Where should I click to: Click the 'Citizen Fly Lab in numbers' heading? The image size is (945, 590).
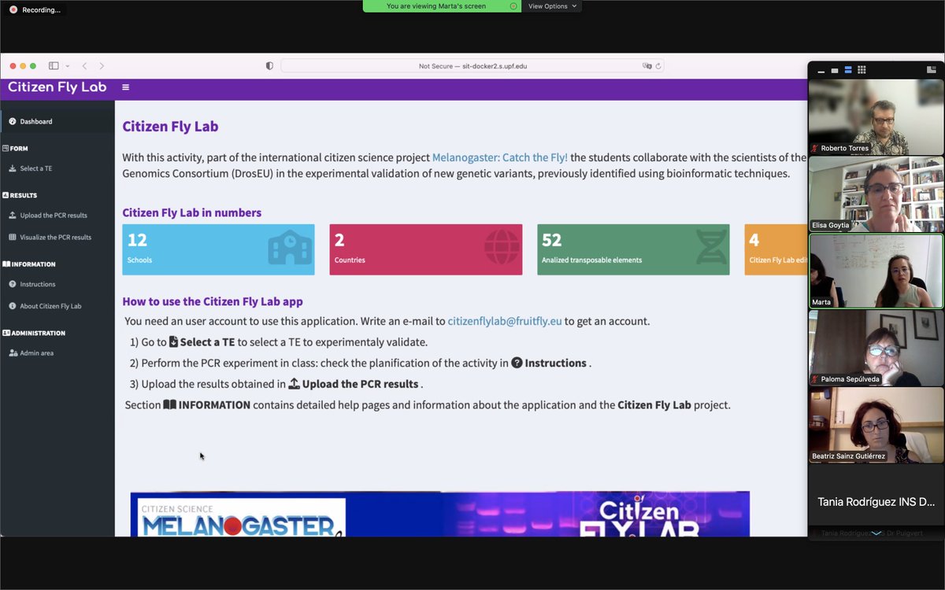tap(192, 212)
